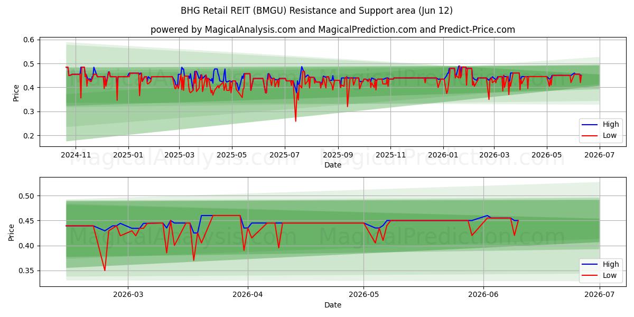
Task: Click the '2025-05' tick label on the top chart
Action: [x=232, y=155]
